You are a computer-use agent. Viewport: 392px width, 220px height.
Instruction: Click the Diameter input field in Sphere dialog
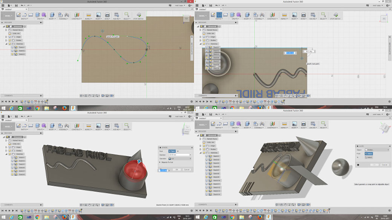point(180,155)
